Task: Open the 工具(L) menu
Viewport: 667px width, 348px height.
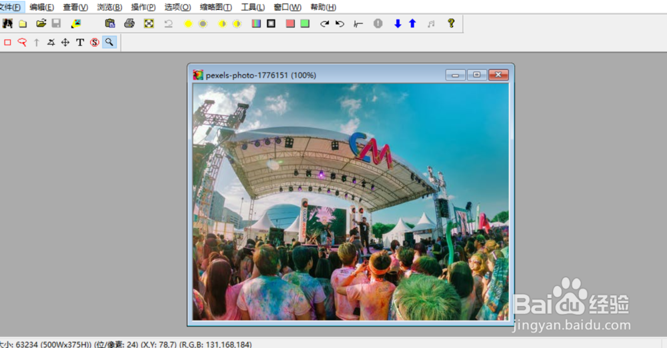Action: (253, 7)
